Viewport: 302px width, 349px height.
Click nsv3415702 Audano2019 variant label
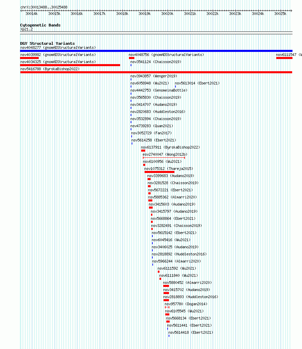tap(187, 290)
